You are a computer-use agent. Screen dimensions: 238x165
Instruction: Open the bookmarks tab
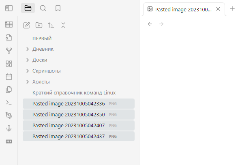pyautogui.click(x=58, y=8)
